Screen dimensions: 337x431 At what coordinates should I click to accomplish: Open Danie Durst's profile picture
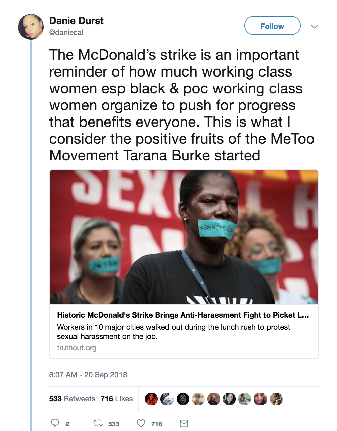click(31, 27)
